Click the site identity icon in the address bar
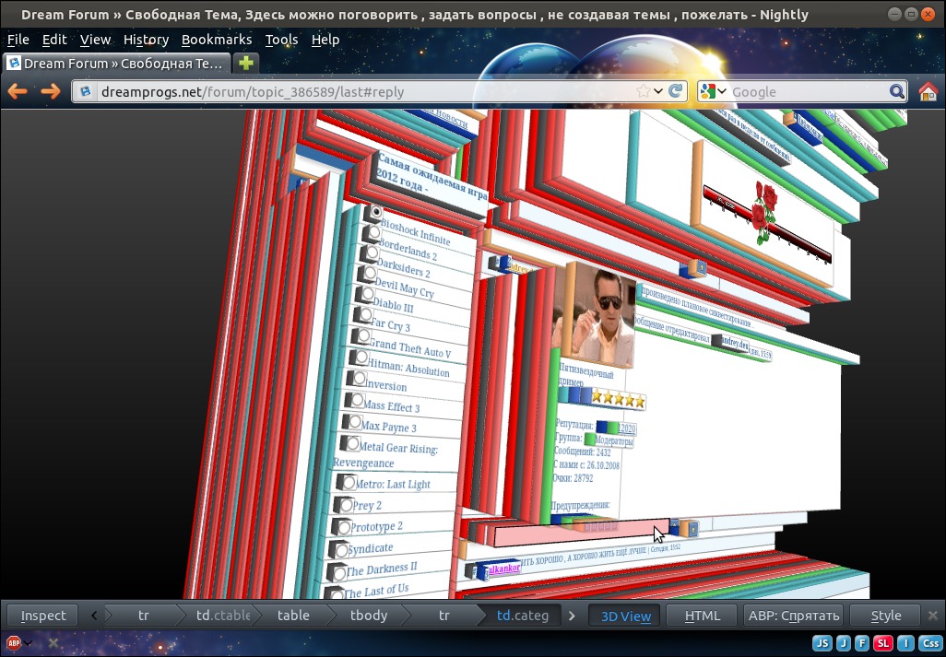 coord(86,91)
